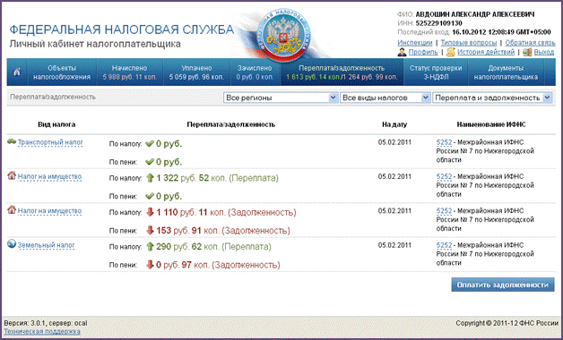Click the "Вид налога" column header
Viewport: 563px width, 340px height.
point(56,124)
